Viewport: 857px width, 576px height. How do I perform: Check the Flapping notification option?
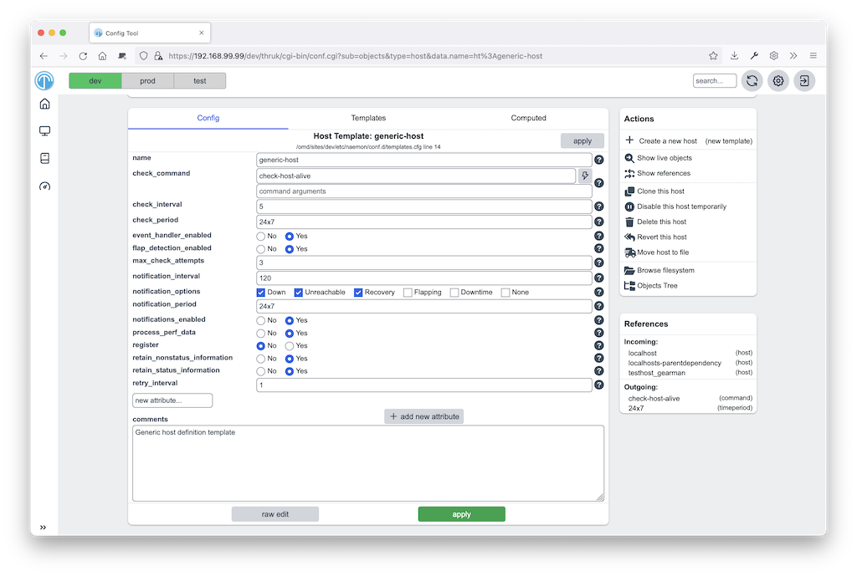pos(408,293)
